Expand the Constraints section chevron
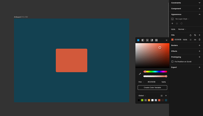This screenshot has width=203, height=116. [x=199, y=3]
